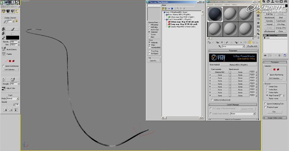
Task: Select the eraser tool in VertexPaint panel
Action: tap(13, 33)
